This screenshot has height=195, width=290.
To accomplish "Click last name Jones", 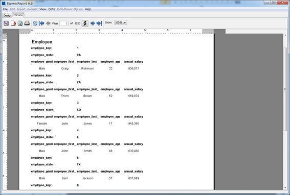I will [87, 124].
